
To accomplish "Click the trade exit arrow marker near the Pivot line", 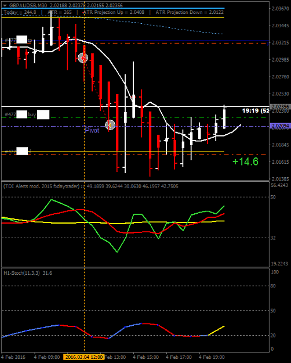I will [x=110, y=125].
